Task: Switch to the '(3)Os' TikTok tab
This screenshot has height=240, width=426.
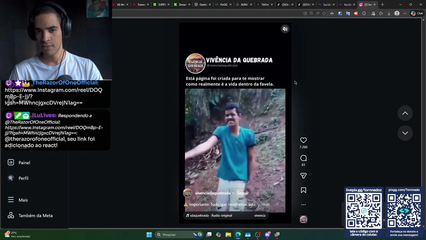Action: [x=286, y=5]
